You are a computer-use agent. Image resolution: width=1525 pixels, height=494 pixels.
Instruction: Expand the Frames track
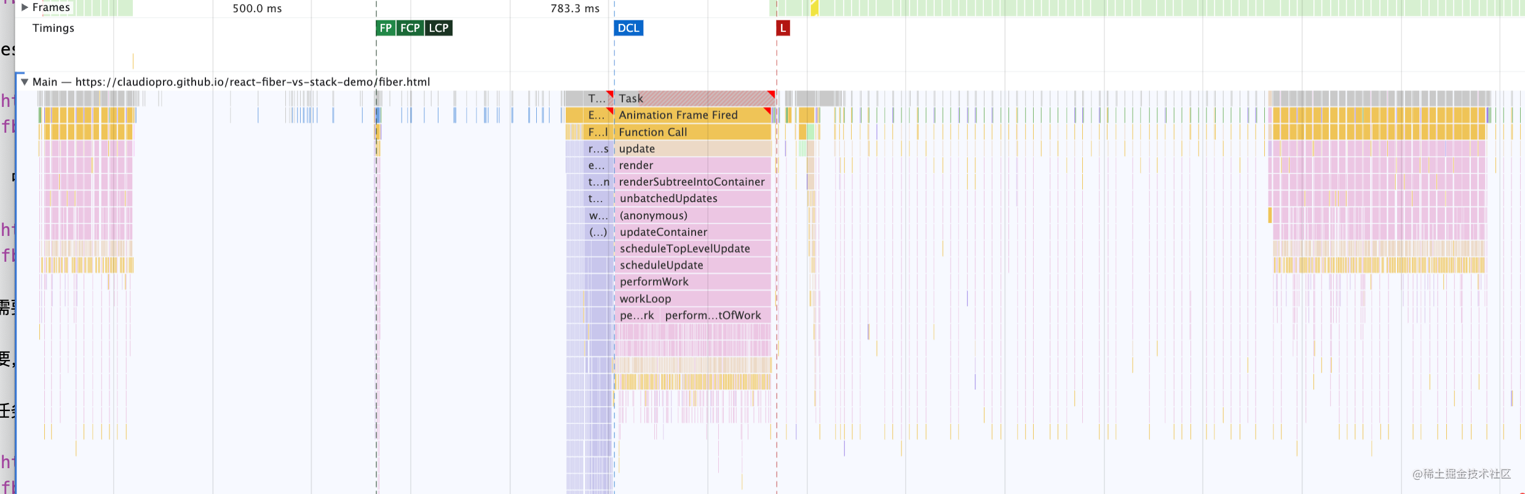[25, 7]
